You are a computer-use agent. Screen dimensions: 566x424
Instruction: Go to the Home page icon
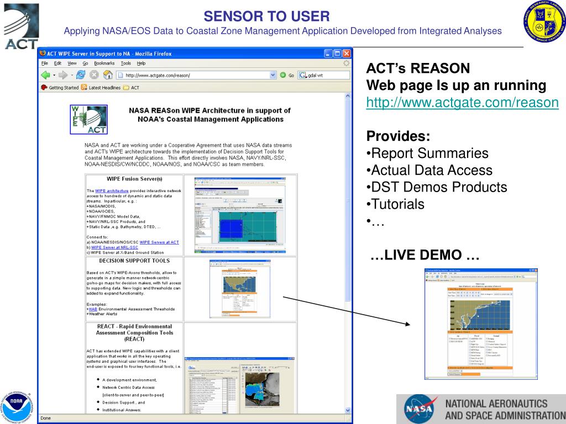point(108,75)
